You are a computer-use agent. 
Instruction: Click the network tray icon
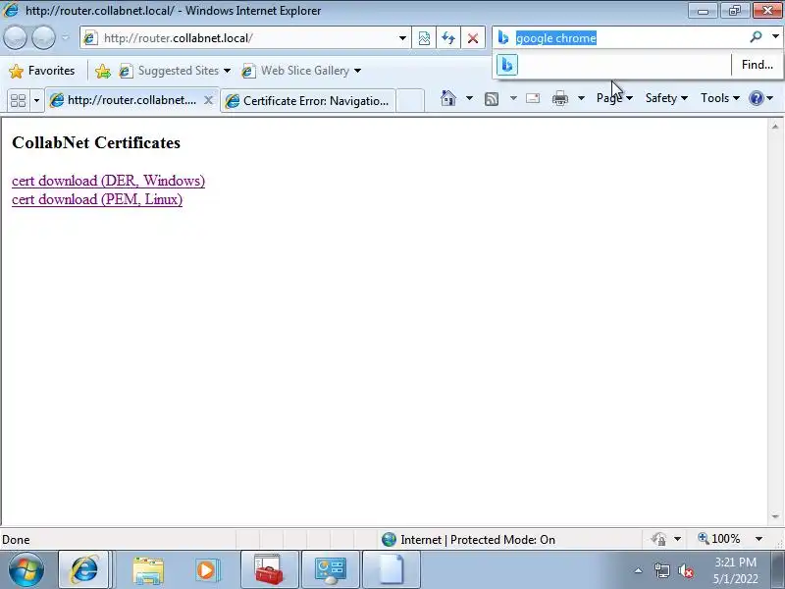pos(661,570)
